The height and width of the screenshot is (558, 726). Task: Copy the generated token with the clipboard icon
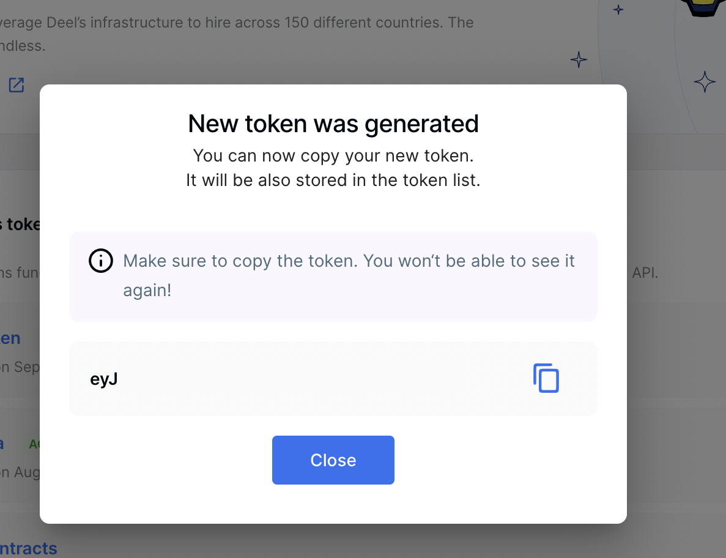point(546,378)
